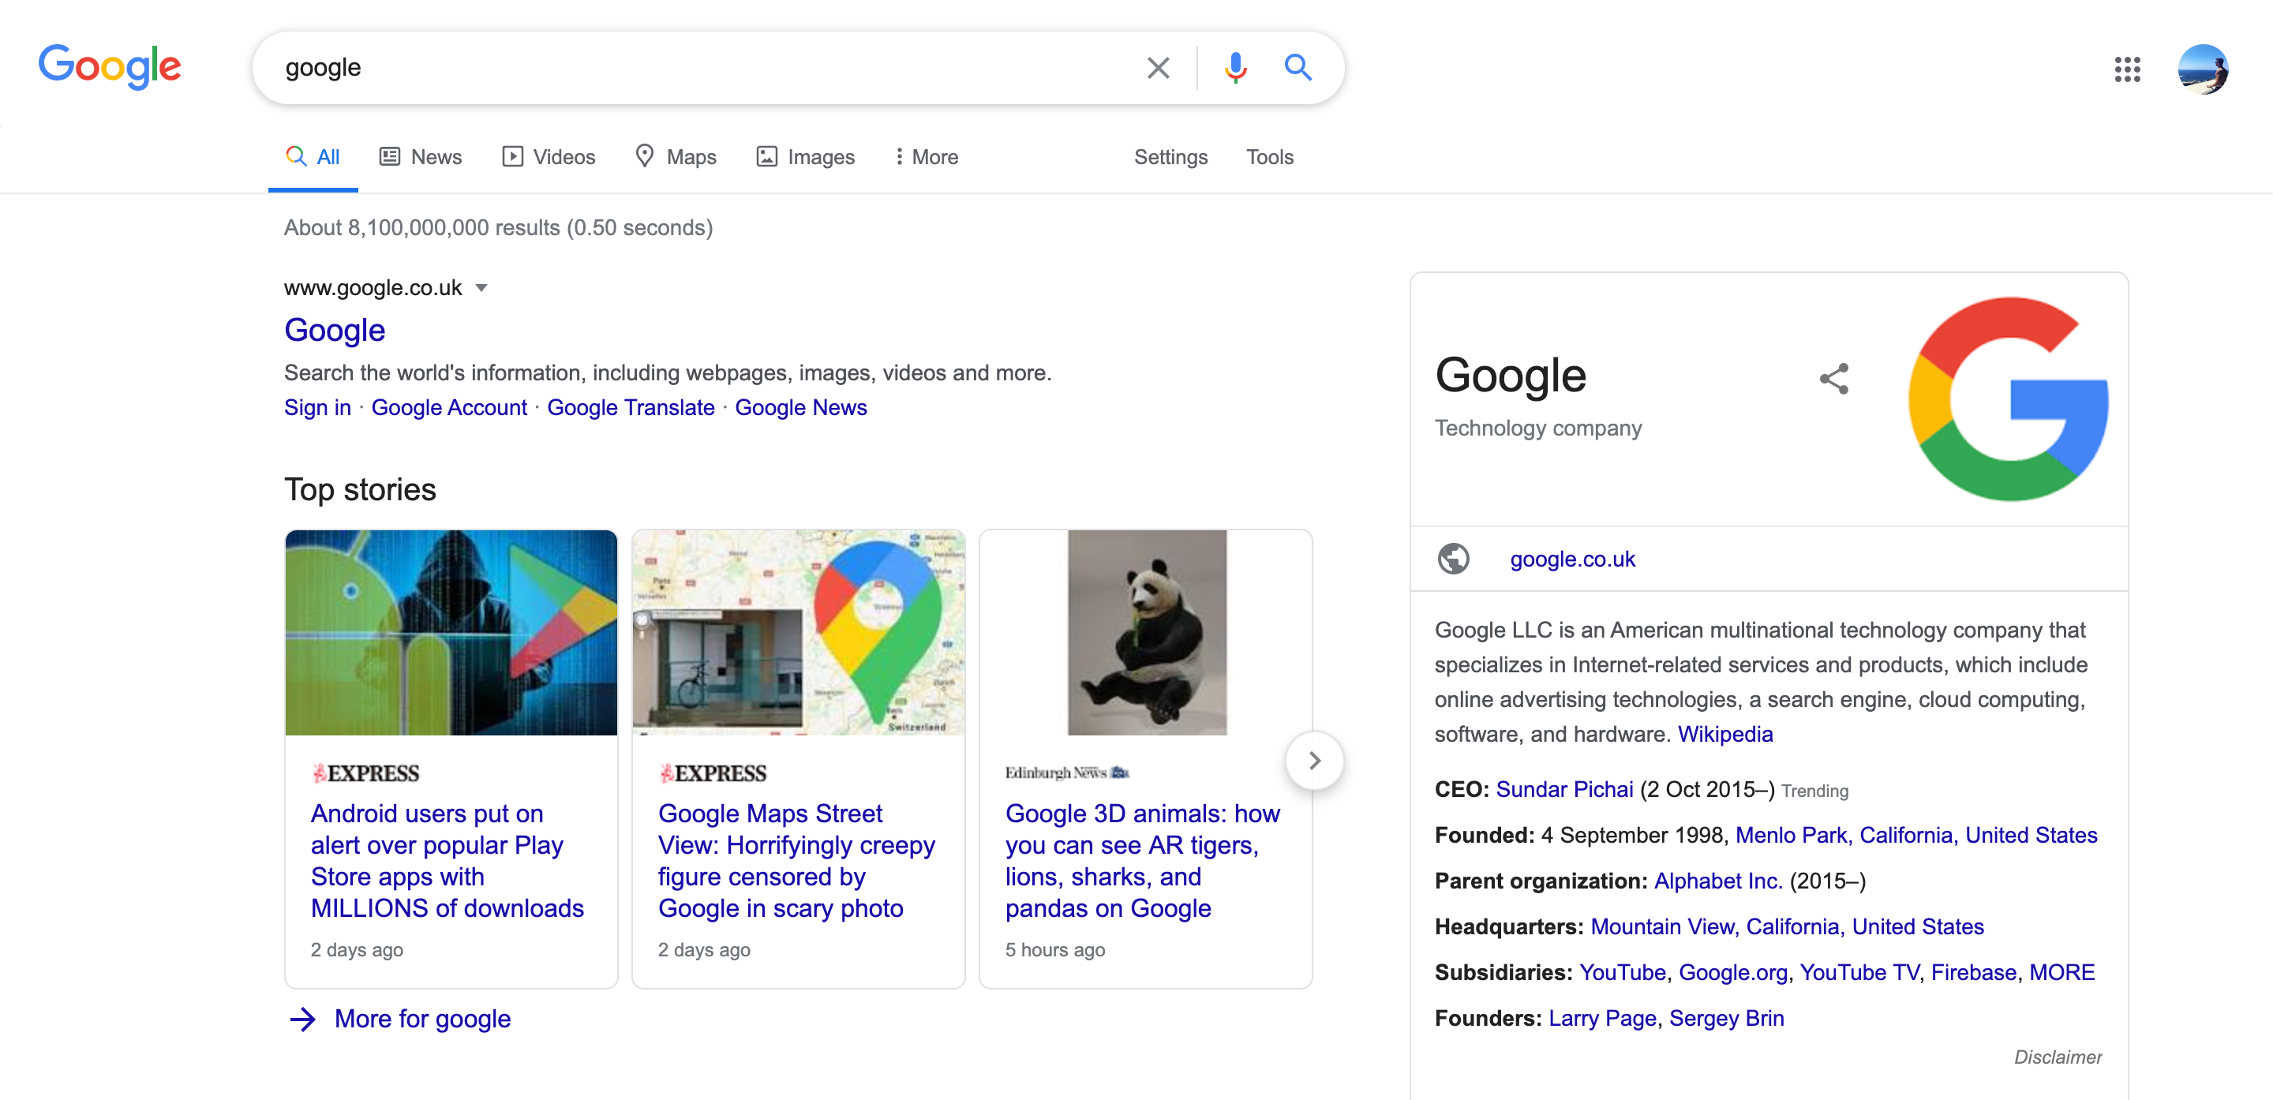Read the Android users Play Store alert story
The height and width of the screenshot is (1100, 2273).
(447, 860)
